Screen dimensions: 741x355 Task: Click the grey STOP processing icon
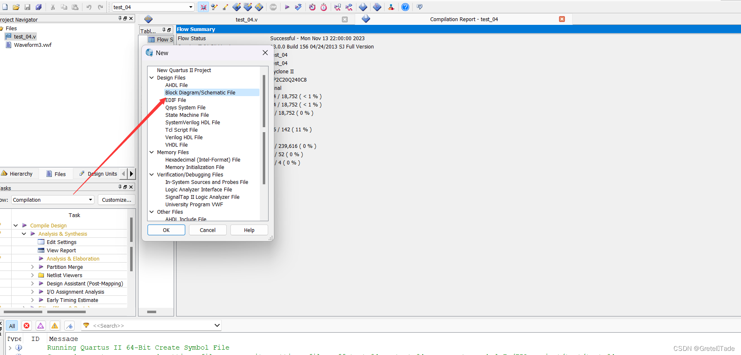click(273, 7)
